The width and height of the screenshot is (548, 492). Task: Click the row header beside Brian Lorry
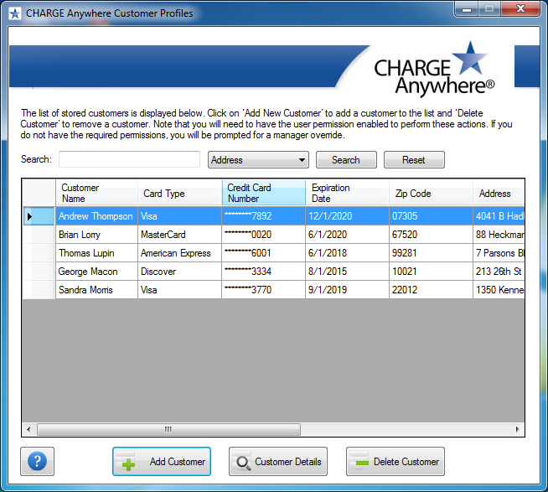point(39,235)
